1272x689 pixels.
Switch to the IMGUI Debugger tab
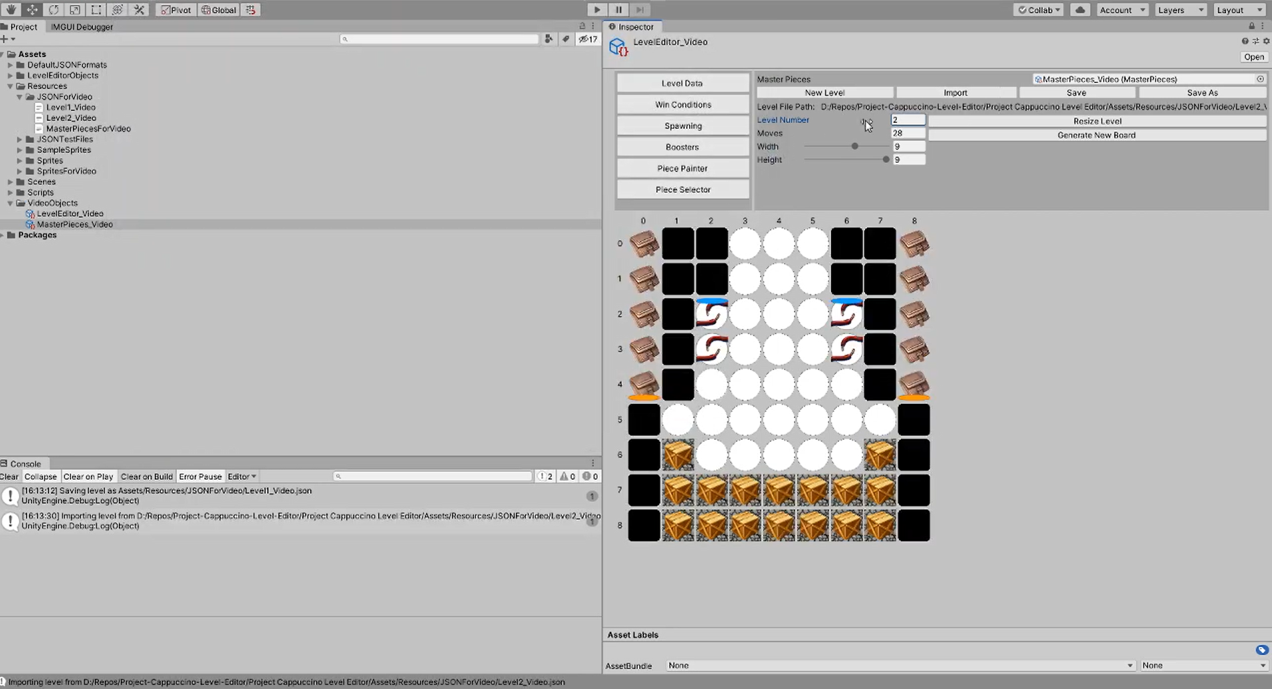82,27
